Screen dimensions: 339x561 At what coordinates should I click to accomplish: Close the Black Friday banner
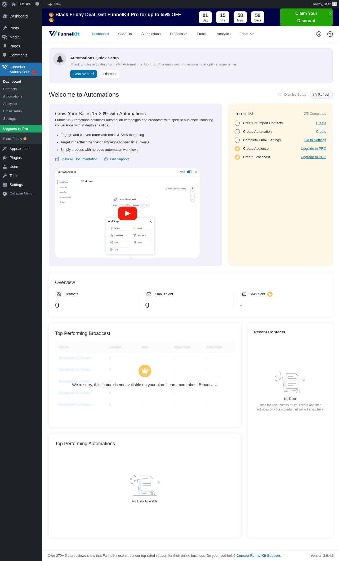tap(331, 14)
